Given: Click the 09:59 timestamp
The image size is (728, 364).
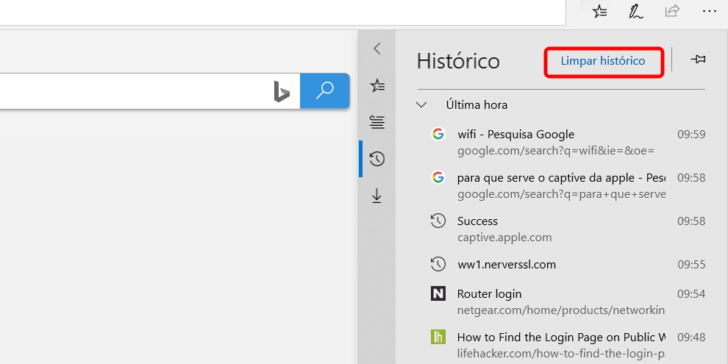Looking at the screenshot, I should [x=690, y=135].
